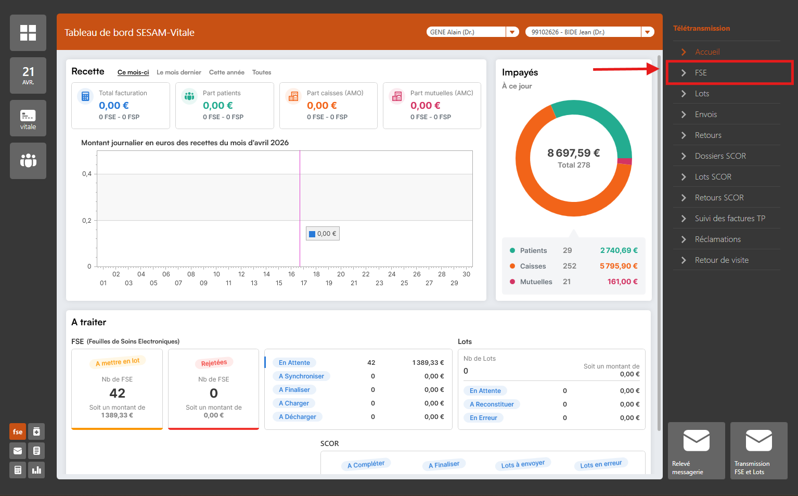Click the A Reconstituer lots label
798x496 pixels.
click(x=492, y=404)
